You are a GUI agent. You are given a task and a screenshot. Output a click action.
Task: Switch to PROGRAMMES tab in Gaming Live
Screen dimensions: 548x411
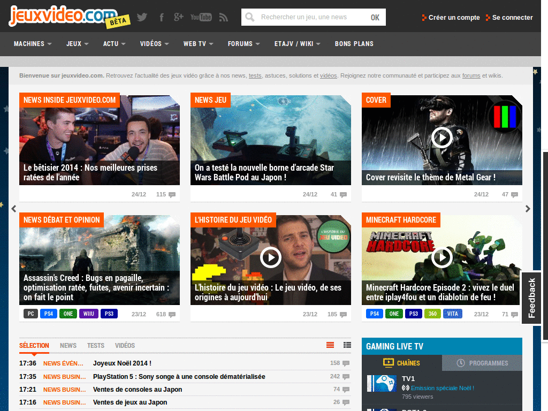pyautogui.click(x=482, y=363)
